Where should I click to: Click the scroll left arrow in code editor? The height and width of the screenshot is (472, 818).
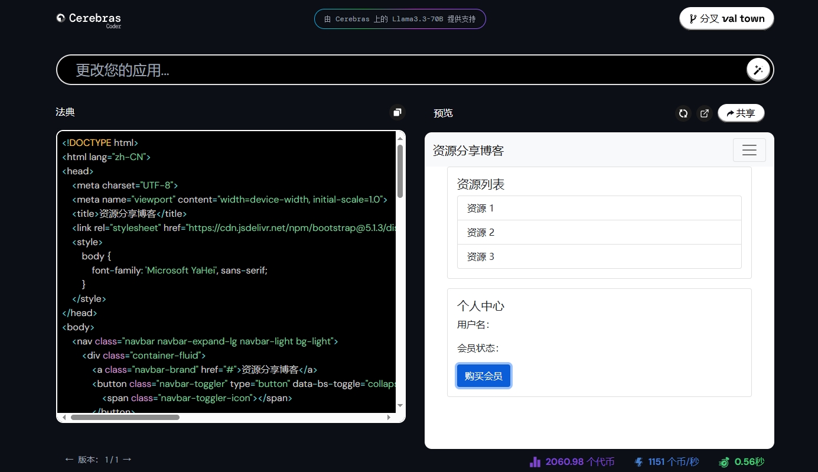tap(64, 417)
